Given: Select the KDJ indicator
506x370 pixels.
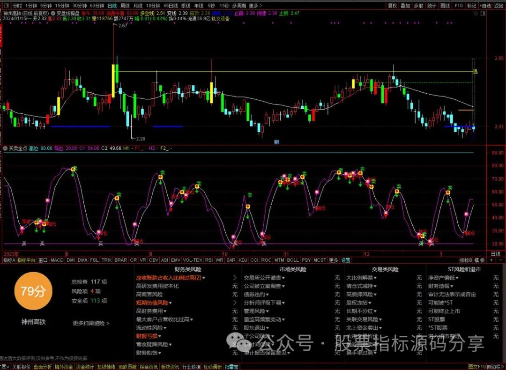Looking at the screenshot, I should [x=242, y=260].
